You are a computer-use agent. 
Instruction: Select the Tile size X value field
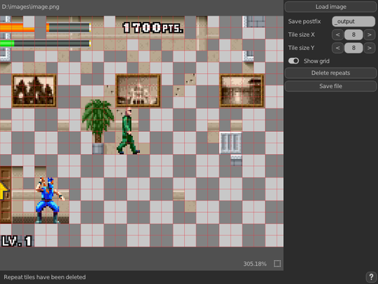(x=353, y=35)
